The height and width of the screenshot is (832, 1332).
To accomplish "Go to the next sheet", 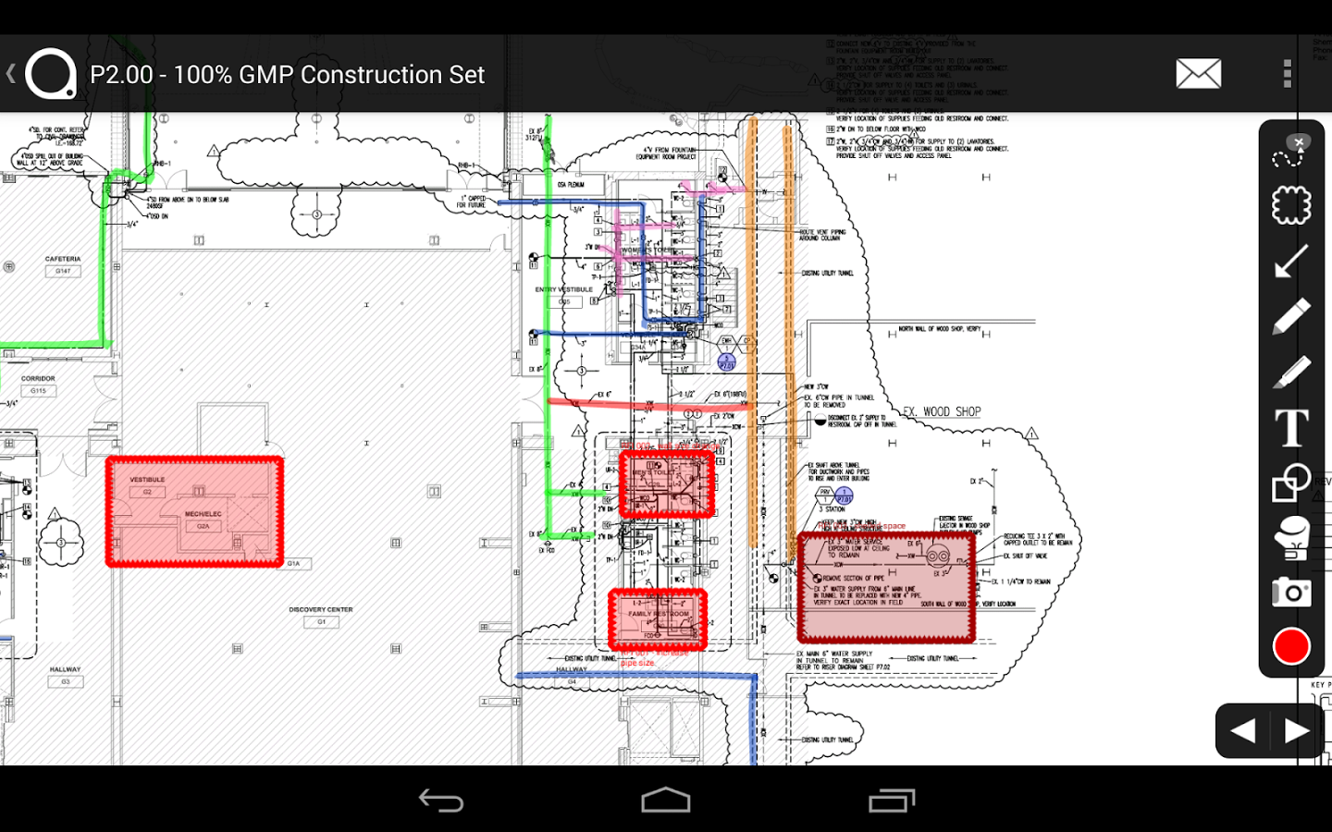I will coord(1297,731).
